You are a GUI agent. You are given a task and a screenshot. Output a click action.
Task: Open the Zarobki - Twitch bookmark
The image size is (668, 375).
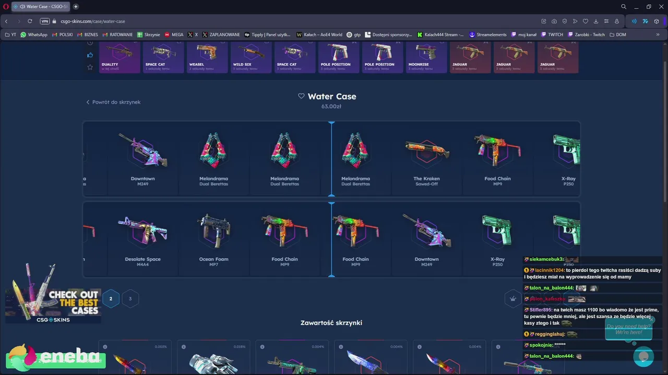(x=586, y=34)
